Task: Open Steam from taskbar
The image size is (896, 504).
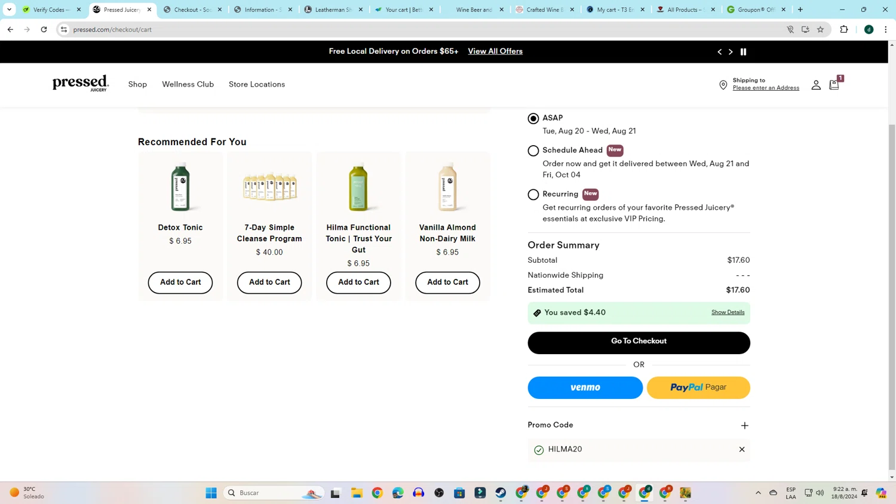Action: point(501,493)
